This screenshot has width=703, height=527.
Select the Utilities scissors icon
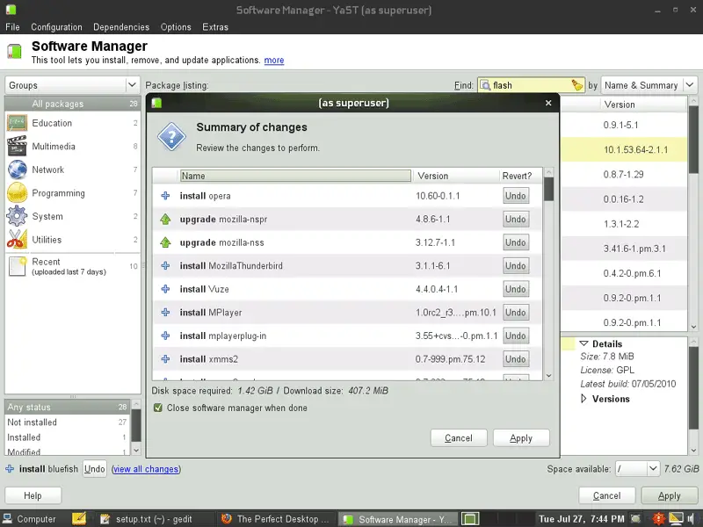tap(17, 240)
